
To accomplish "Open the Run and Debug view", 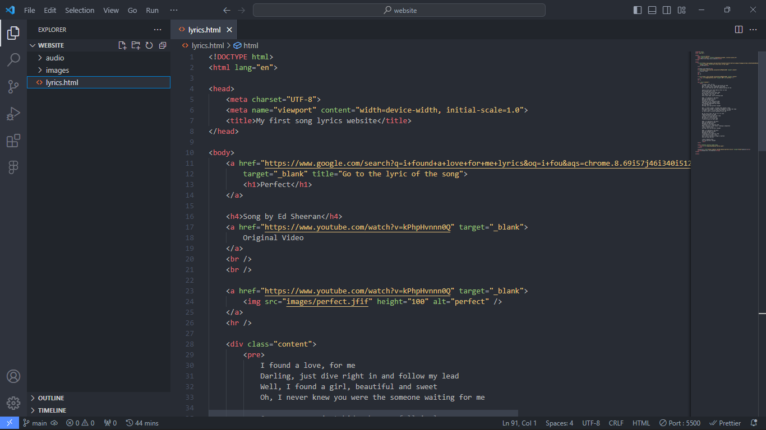I will (x=13, y=114).
